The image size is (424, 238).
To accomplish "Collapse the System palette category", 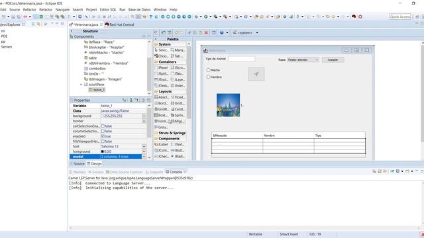I will pos(170,44).
